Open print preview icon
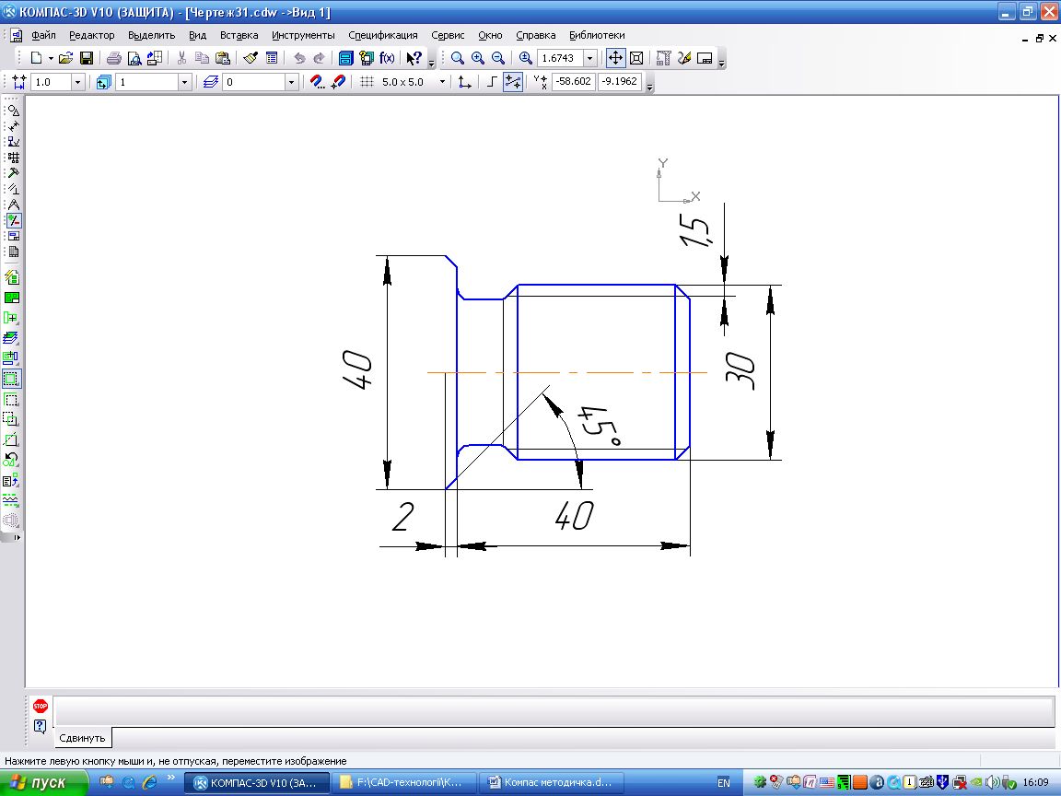The image size is (1061, 796). 134,58
